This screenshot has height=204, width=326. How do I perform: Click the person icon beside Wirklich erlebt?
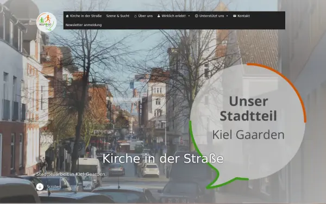click(159, 16)
